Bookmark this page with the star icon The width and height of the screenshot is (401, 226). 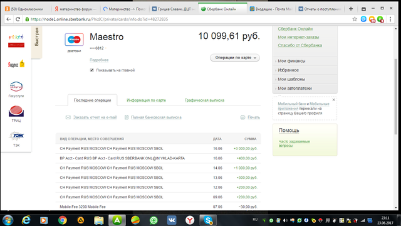(x=355, y=19)
